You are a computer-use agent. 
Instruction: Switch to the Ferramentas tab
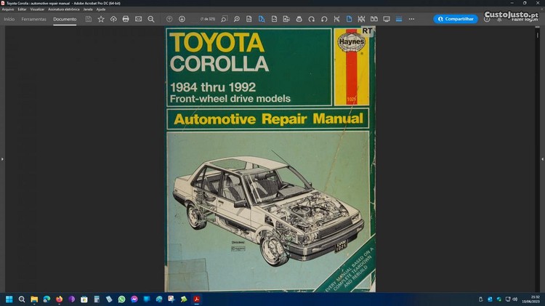click(x=33, y=19)
